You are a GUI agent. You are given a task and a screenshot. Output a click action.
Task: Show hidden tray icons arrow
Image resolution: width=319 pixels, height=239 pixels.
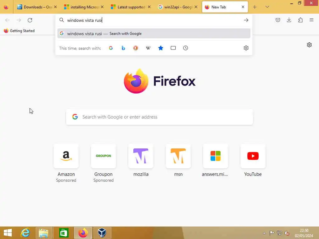coord(264,233)
